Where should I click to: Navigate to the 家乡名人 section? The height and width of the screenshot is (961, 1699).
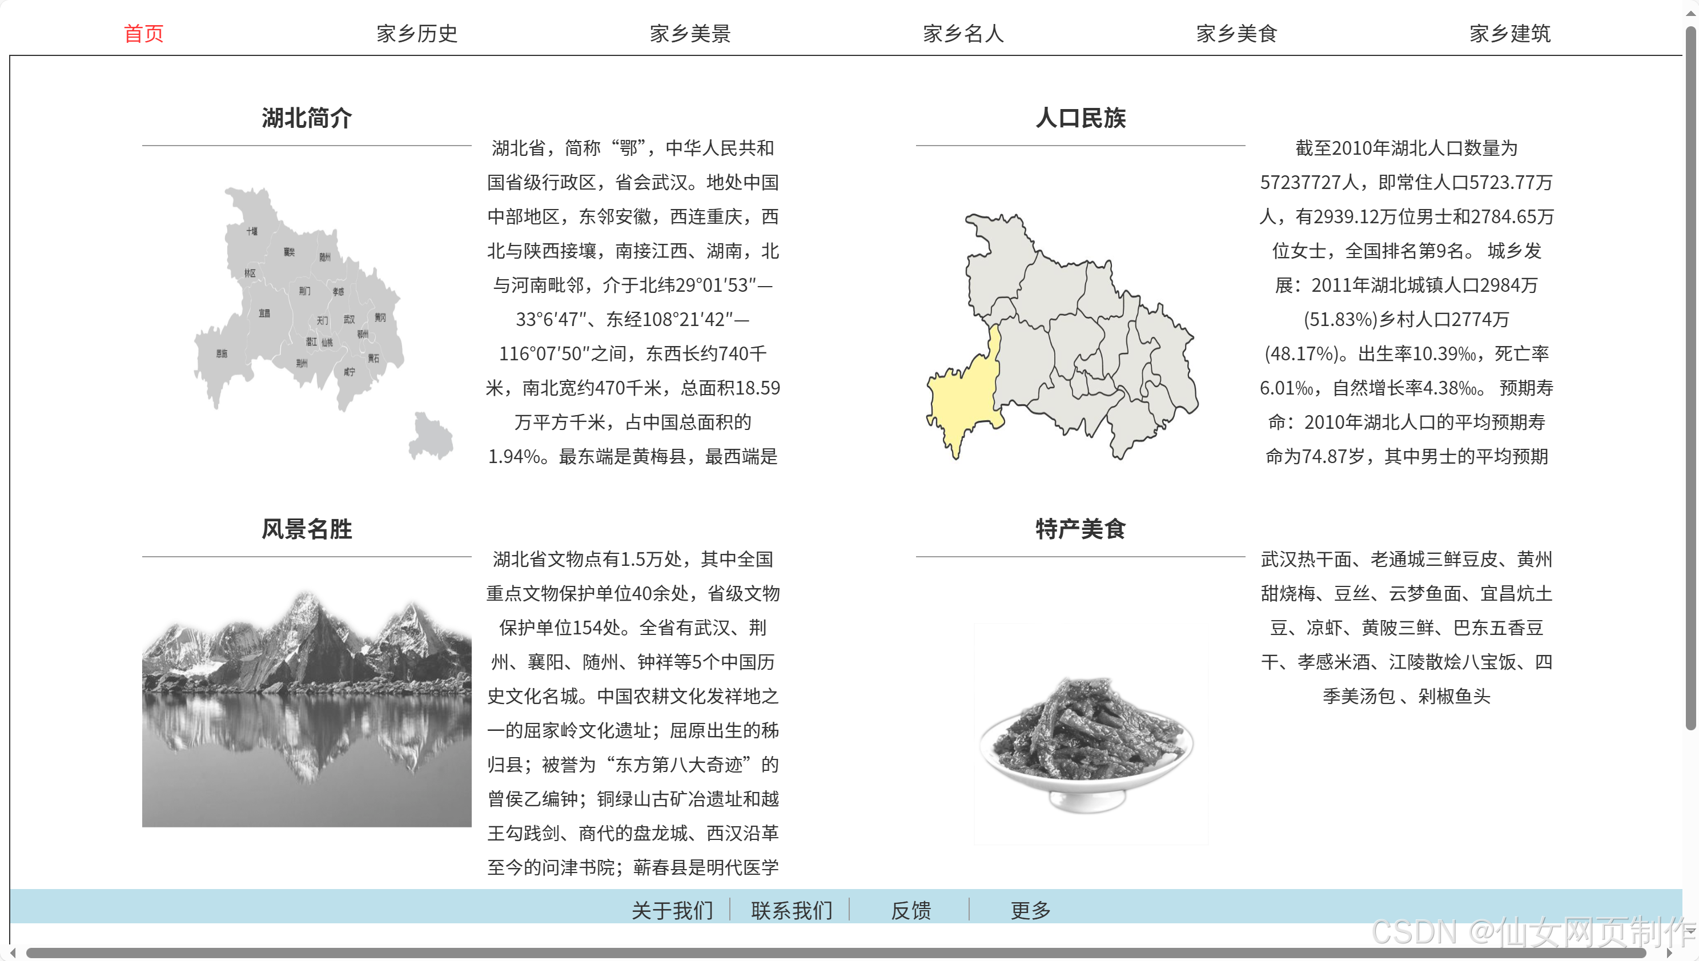963,33
